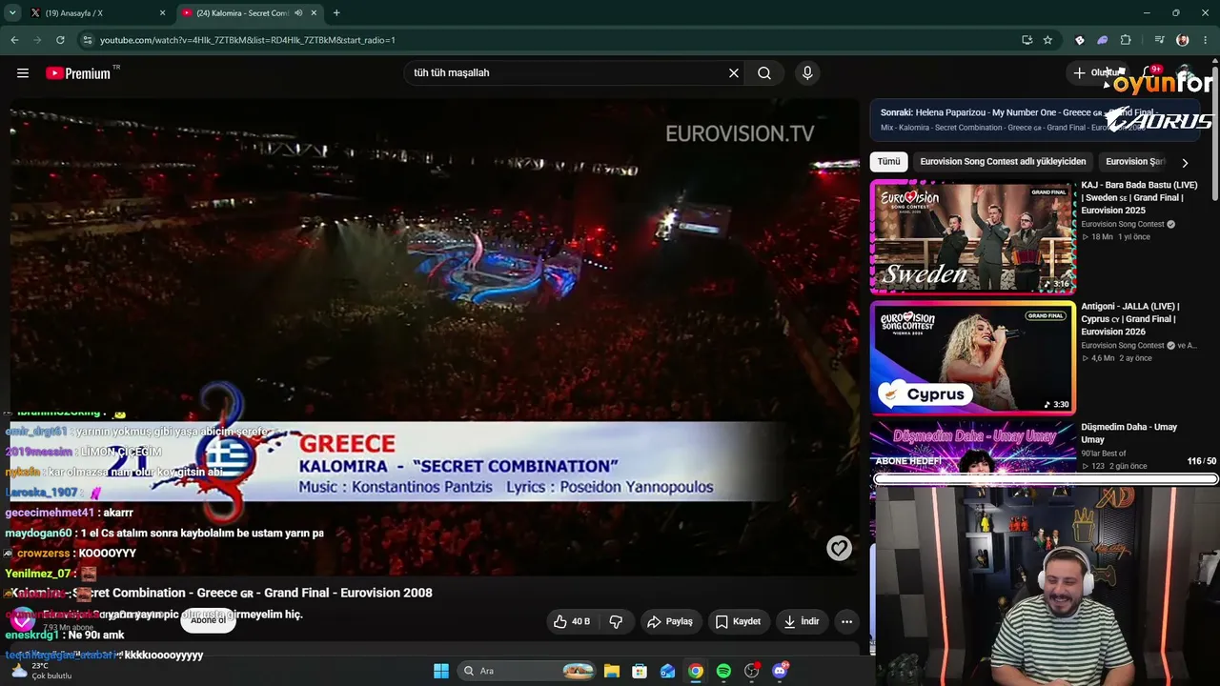Image resolution: width=1220 pixels, height=686 pixels.
Task: Open Microsoft Store from the taskbar
Action: tap(640, 672)
